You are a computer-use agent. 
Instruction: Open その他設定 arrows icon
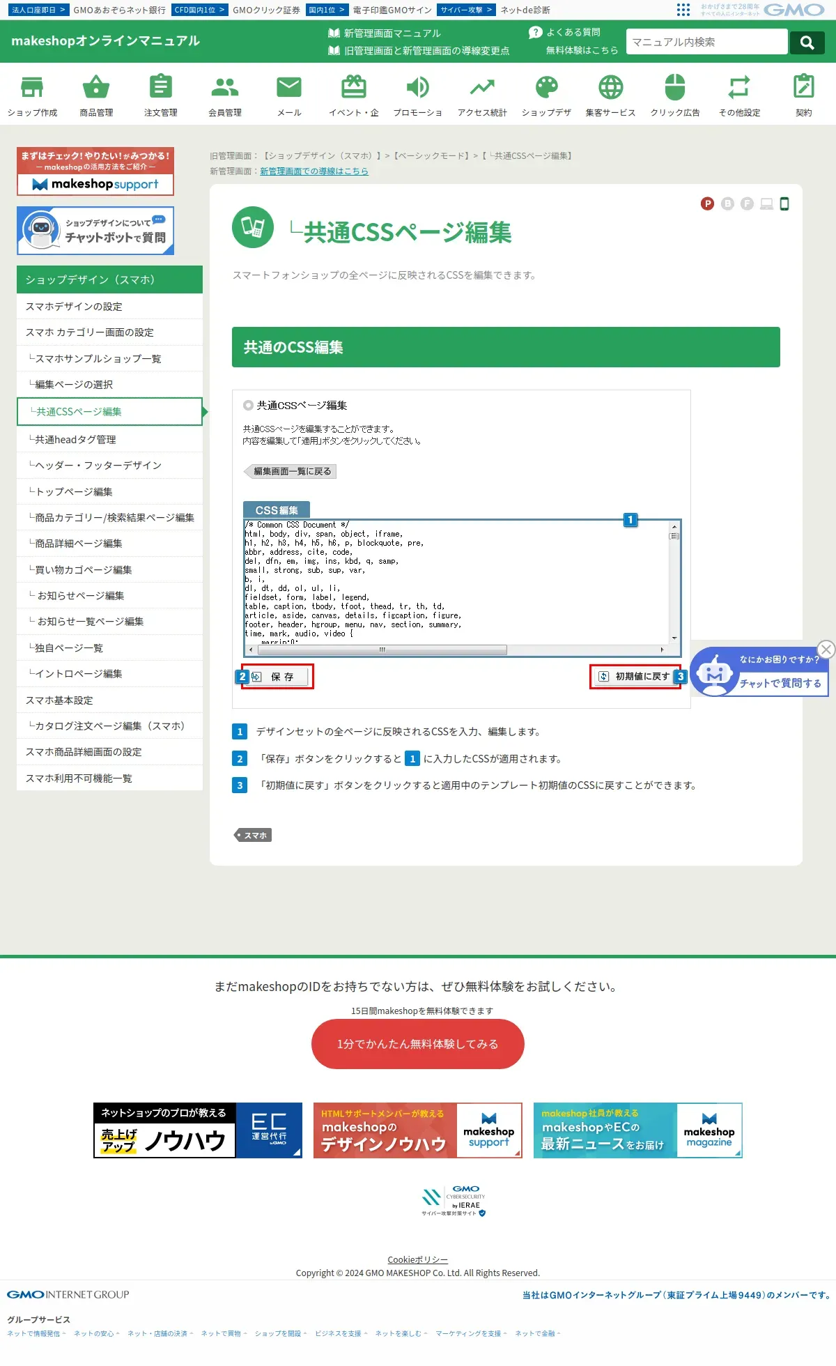coord(739,95)
